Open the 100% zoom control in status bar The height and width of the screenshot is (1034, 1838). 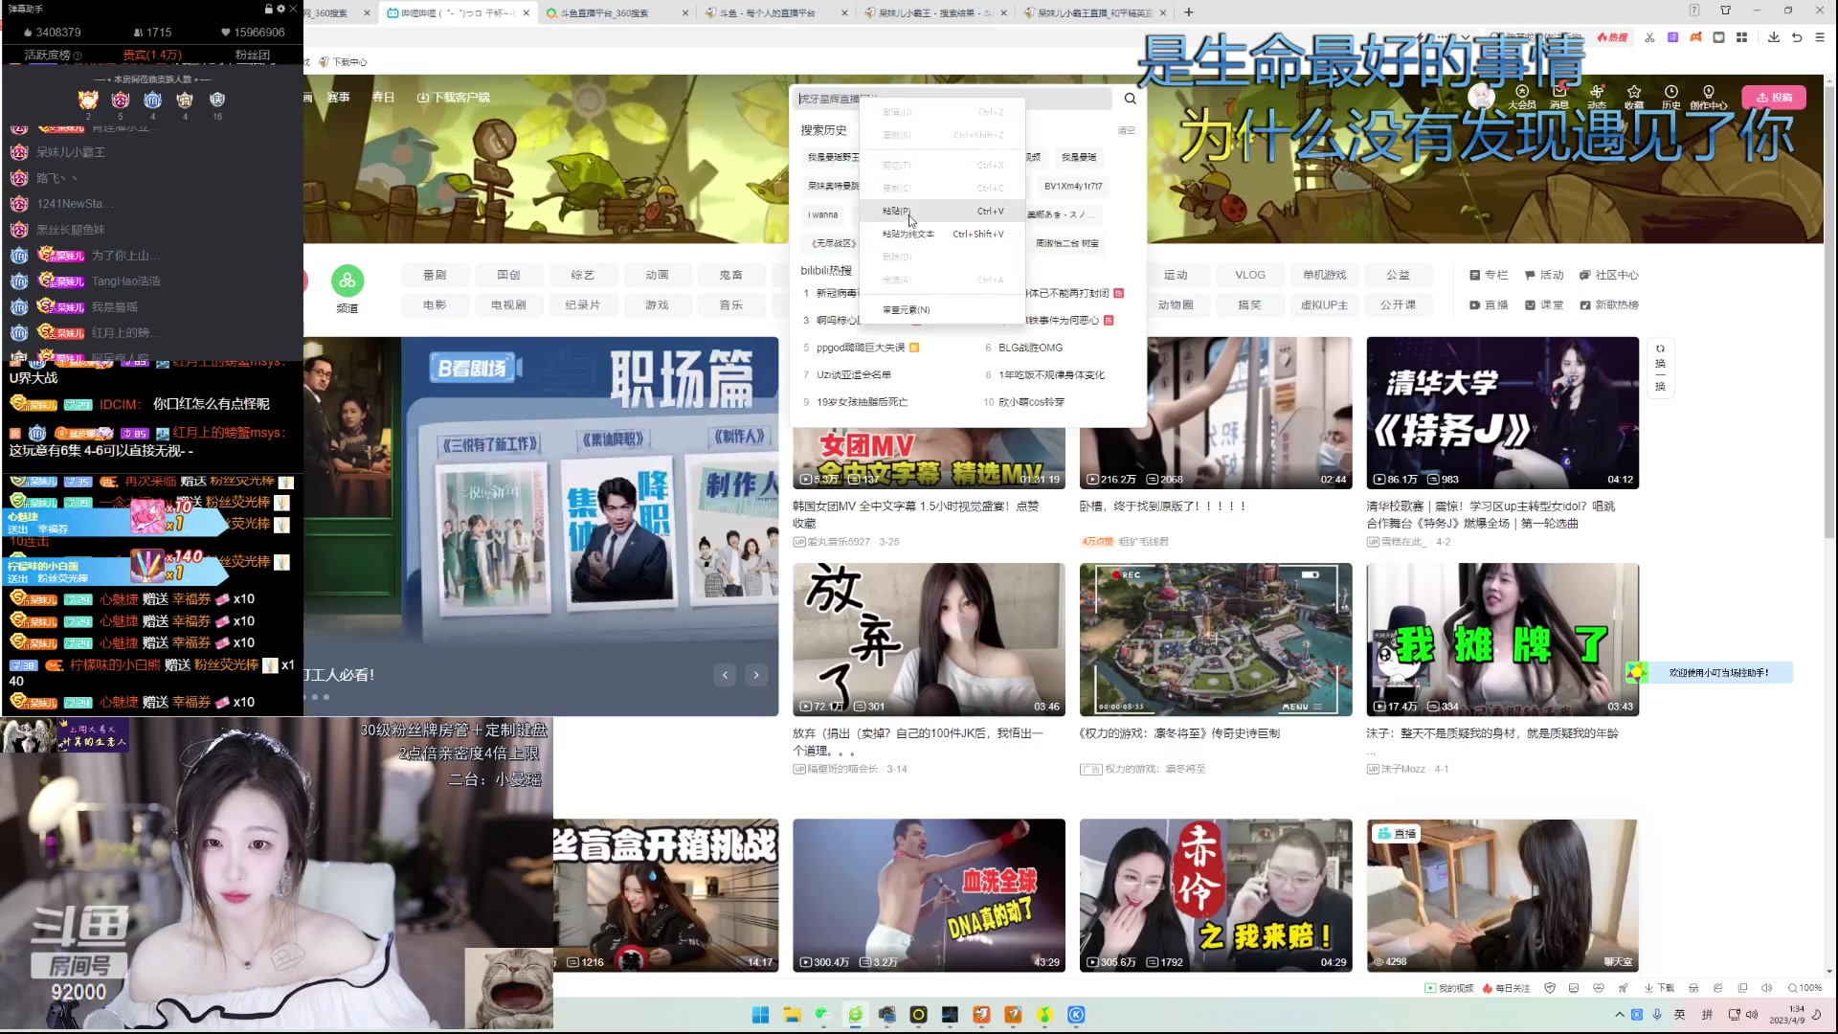(1805, 988)
